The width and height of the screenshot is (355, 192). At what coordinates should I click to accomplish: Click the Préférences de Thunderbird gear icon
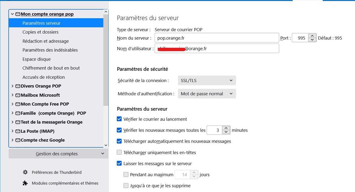[25, 172]
